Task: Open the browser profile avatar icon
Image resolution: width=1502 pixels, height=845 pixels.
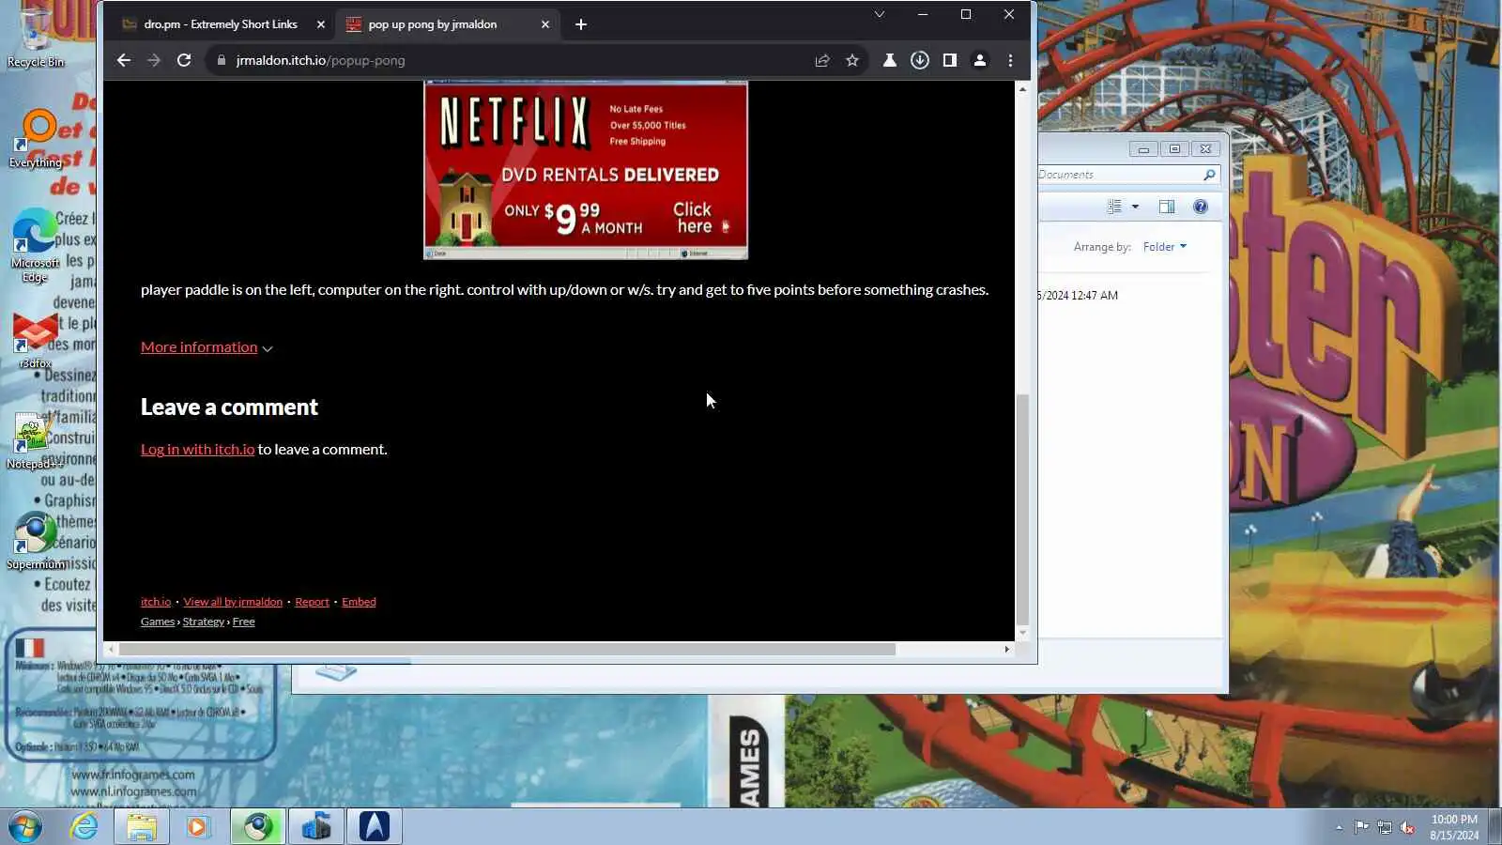Action: [x=980, y=60]
